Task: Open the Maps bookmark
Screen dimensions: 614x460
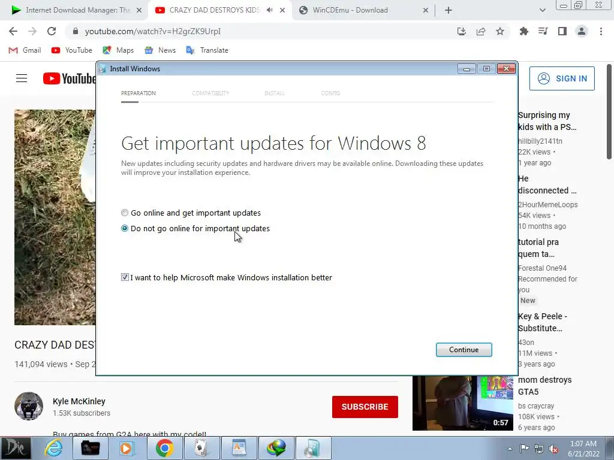Action: coord(118,50)
